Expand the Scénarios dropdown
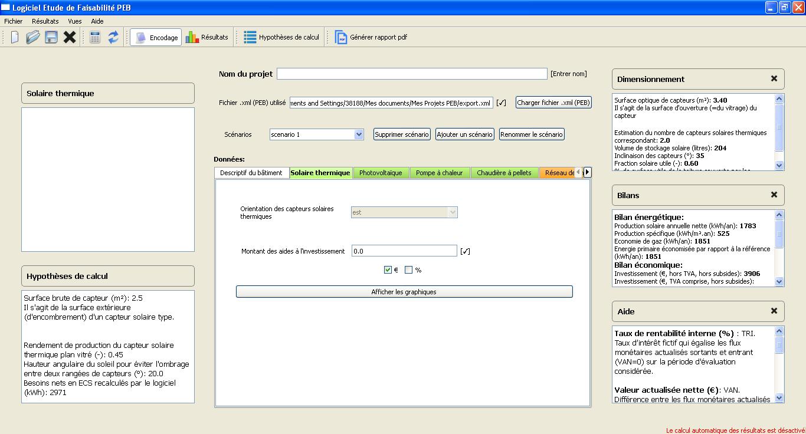Viewport: 806px width, 434px height. coord(359,134)
